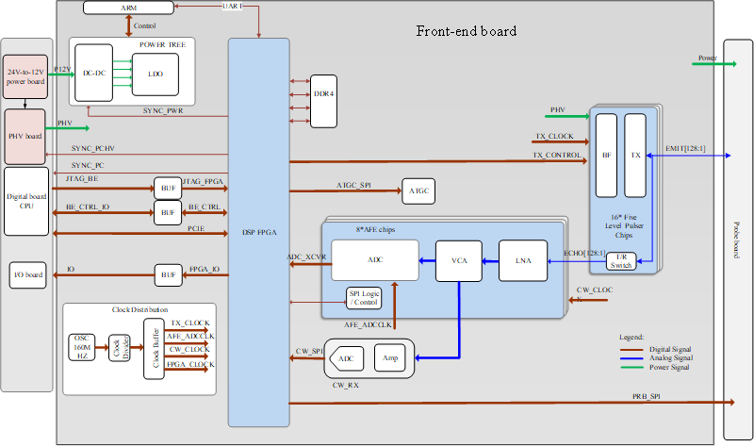Select the ATGC block

tap(418, 191)
